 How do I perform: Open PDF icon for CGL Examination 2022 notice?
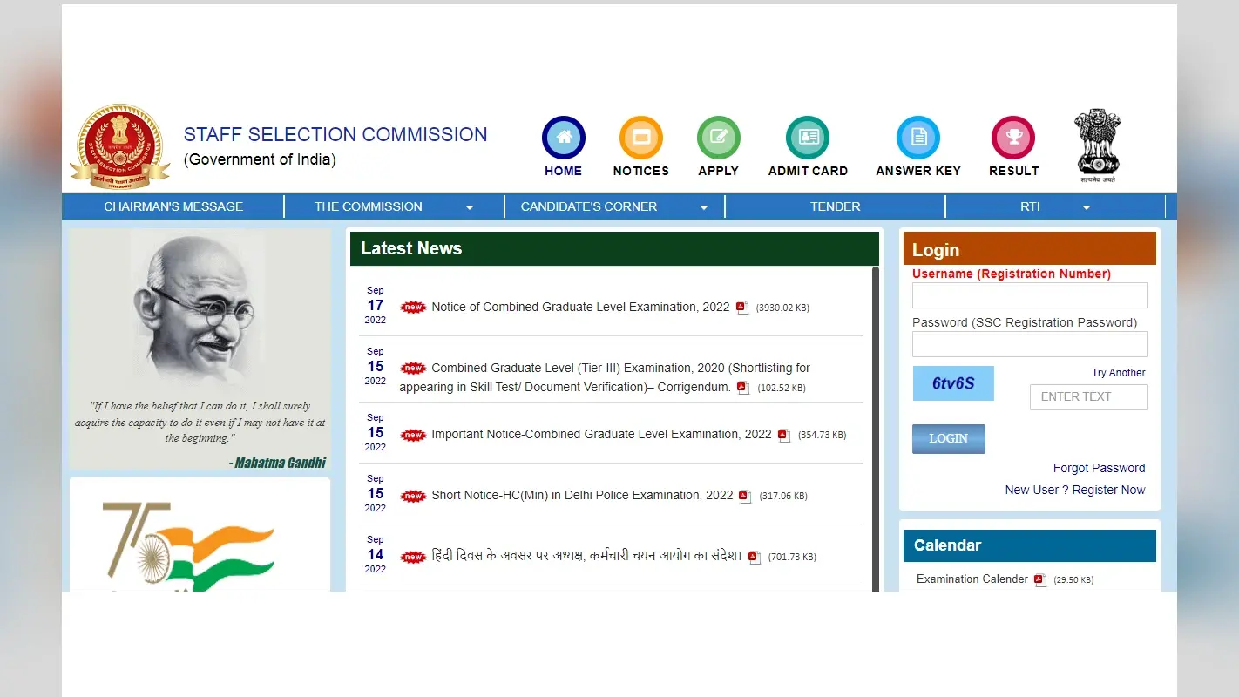click(x=742, y=308)
